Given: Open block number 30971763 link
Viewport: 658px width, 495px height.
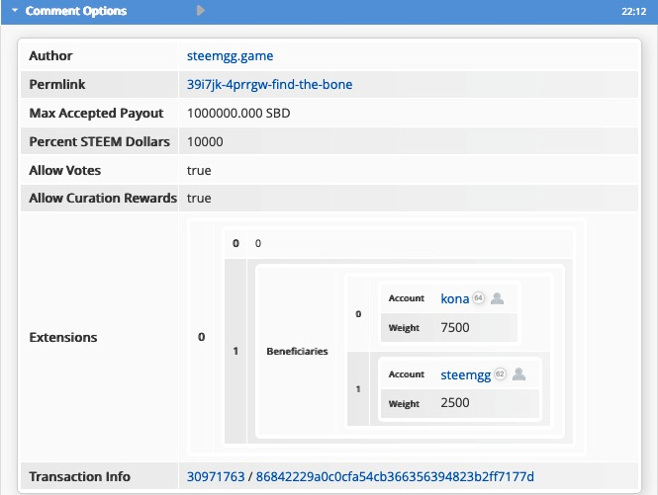Looking at the screenshot, I should pyautogui.click(x=216, y=476).
